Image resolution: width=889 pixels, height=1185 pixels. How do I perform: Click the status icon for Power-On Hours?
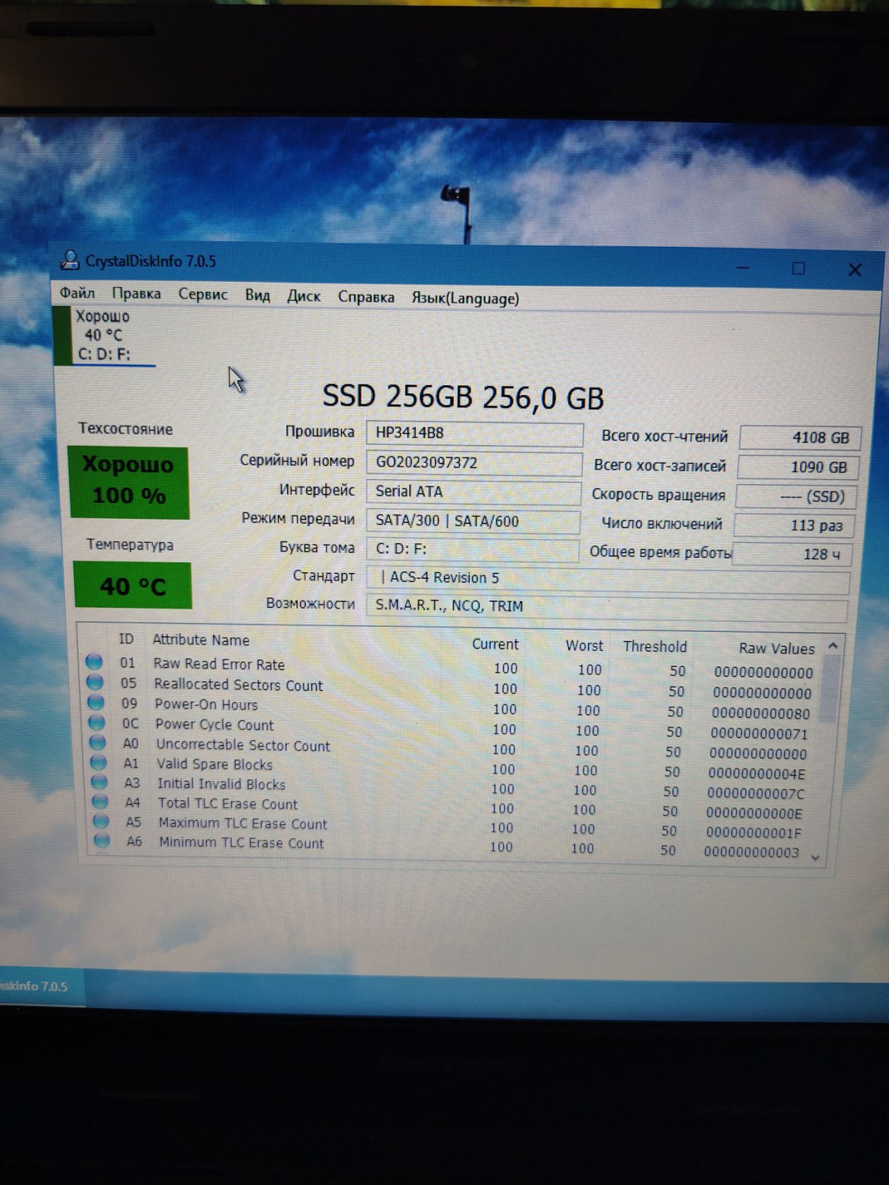pos(96,703)
